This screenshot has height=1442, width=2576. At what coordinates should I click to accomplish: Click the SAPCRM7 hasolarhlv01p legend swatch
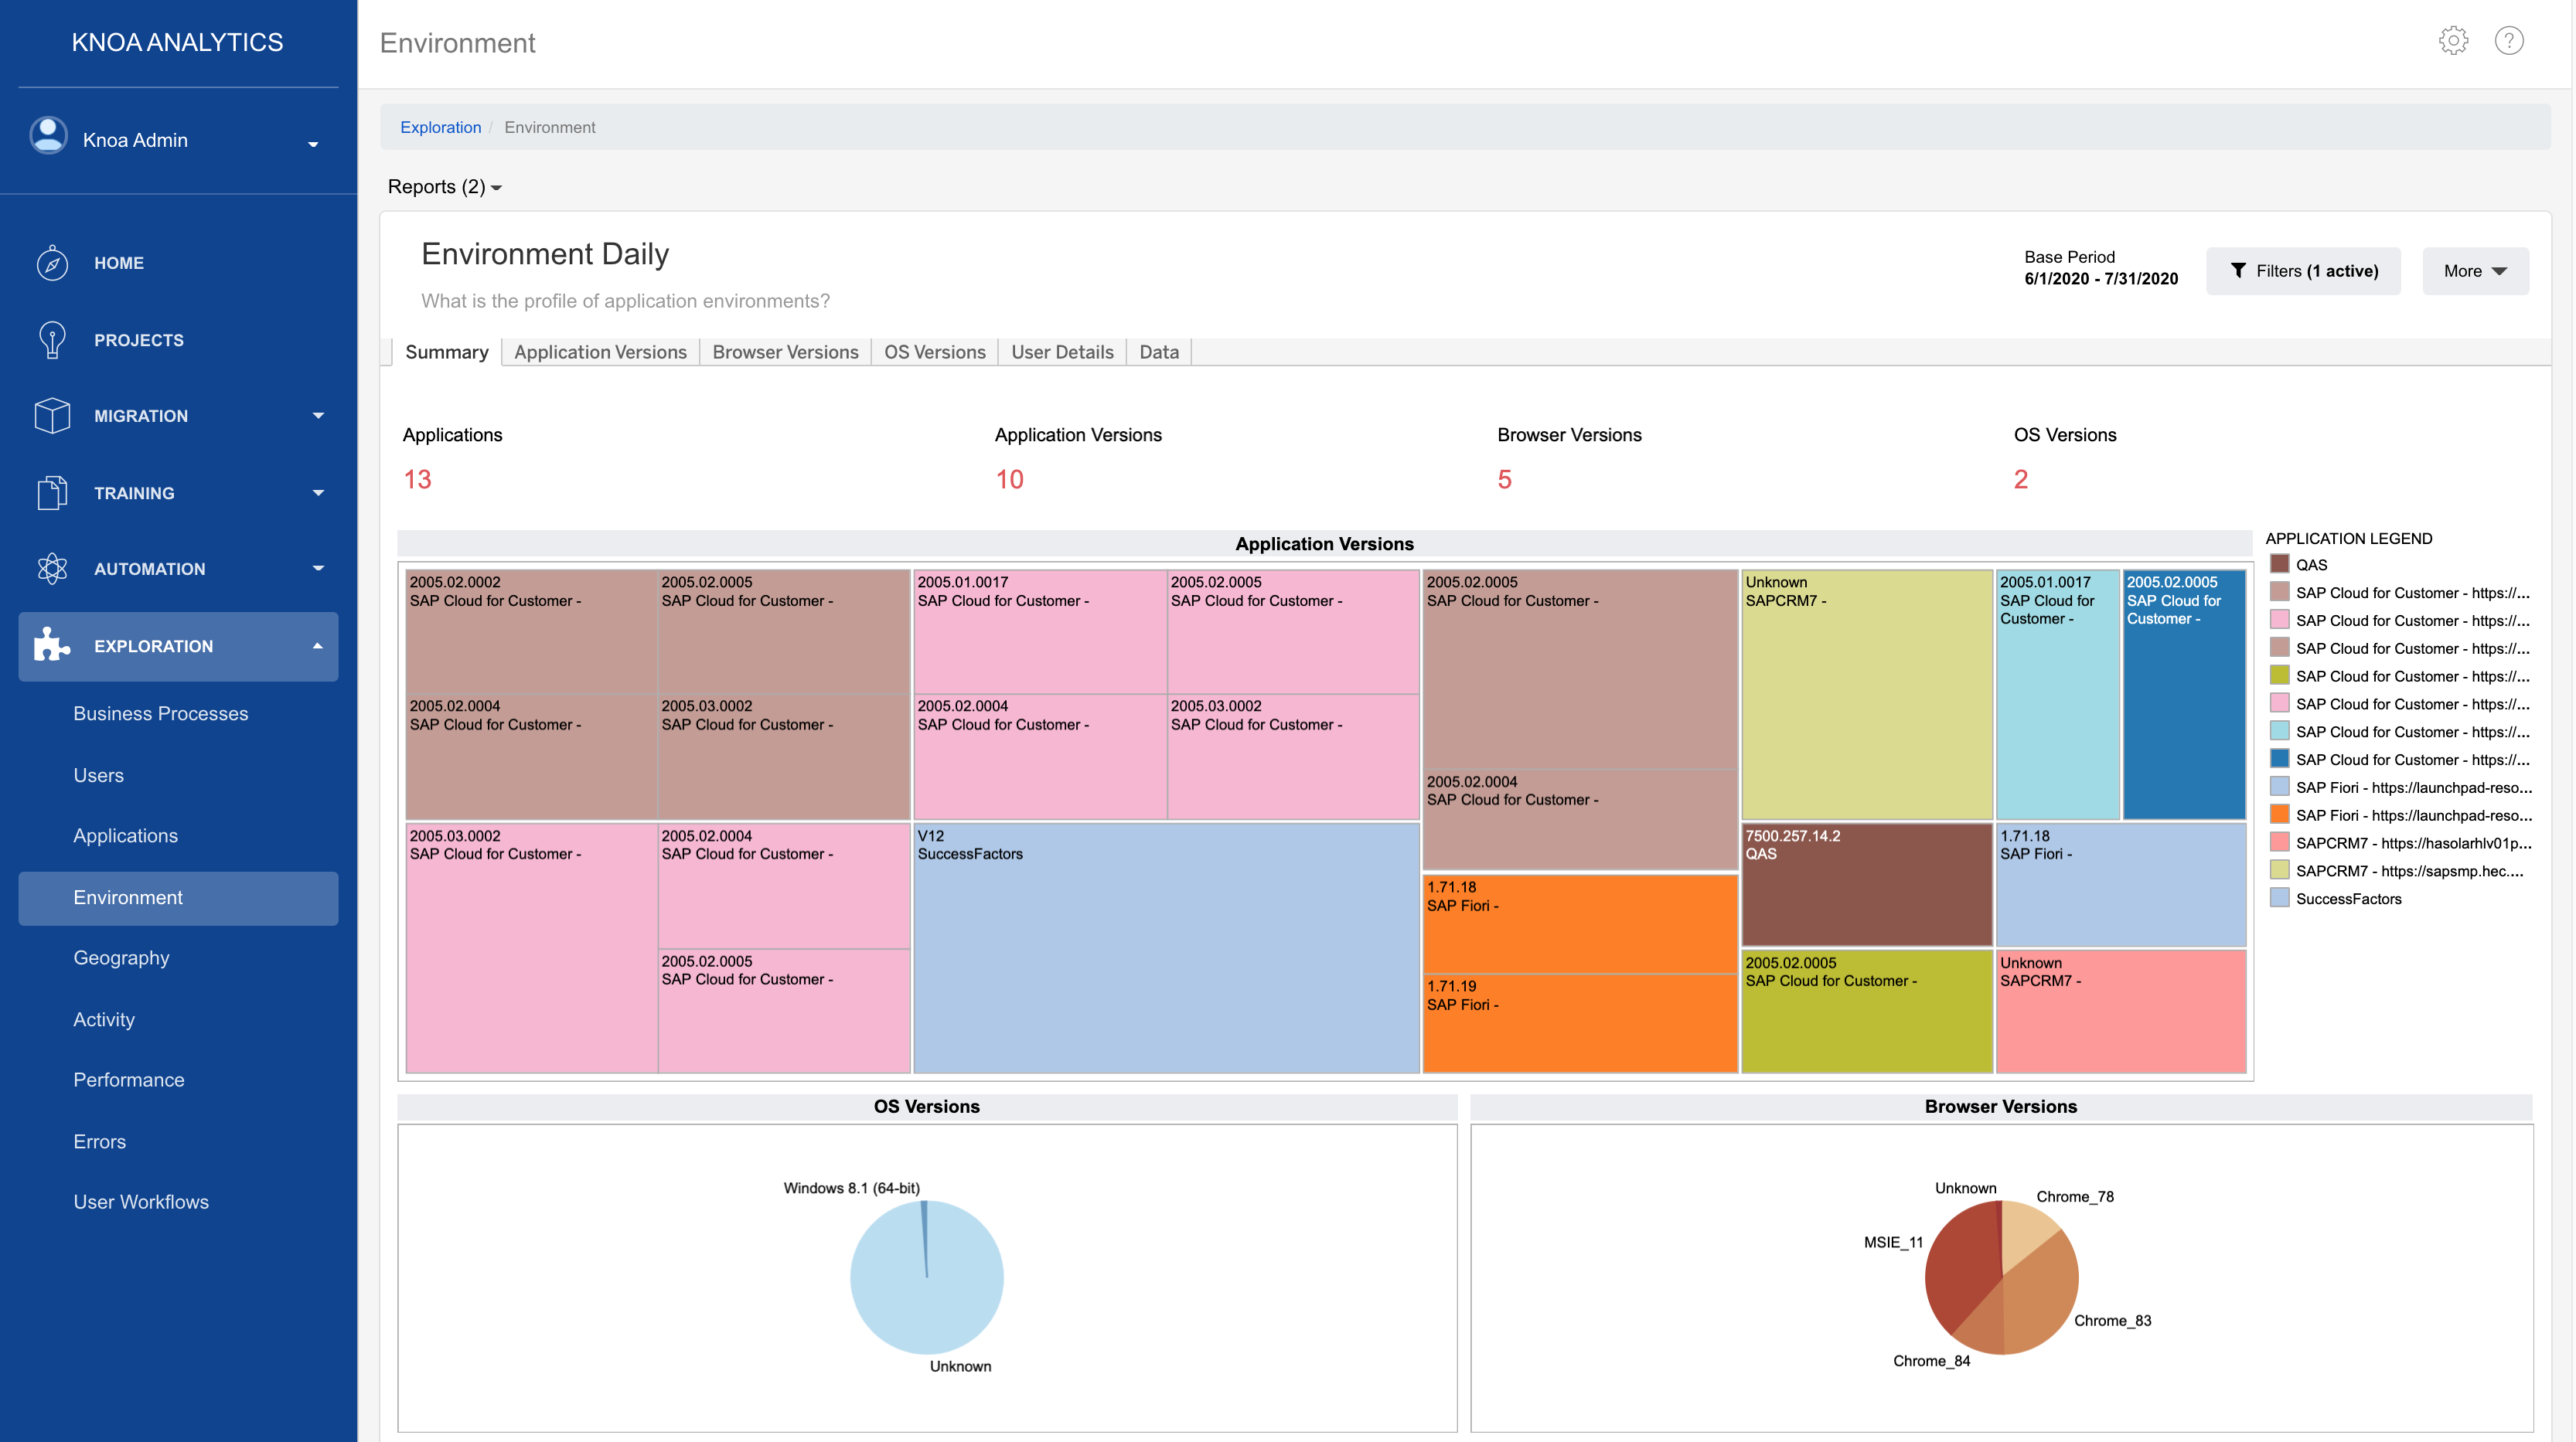(x=2279, y=842)
